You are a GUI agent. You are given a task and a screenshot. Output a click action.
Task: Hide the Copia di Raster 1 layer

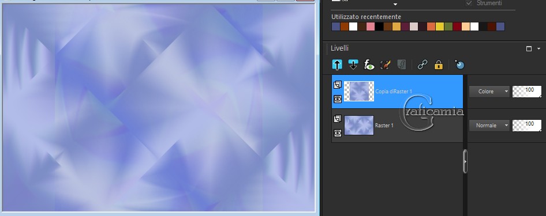coord(338,99)
